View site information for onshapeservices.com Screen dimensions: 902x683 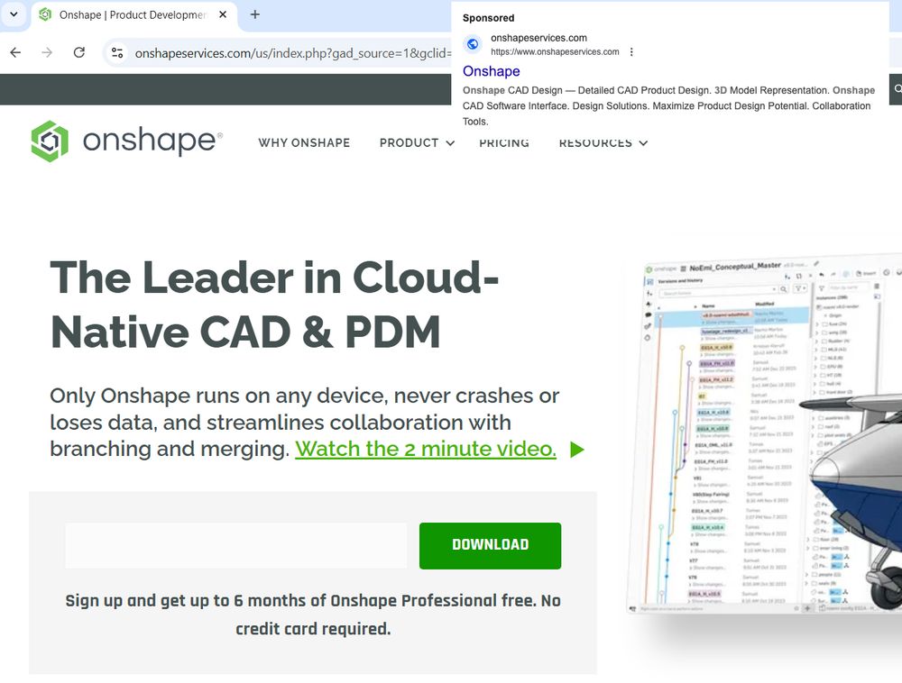[116, 53]
